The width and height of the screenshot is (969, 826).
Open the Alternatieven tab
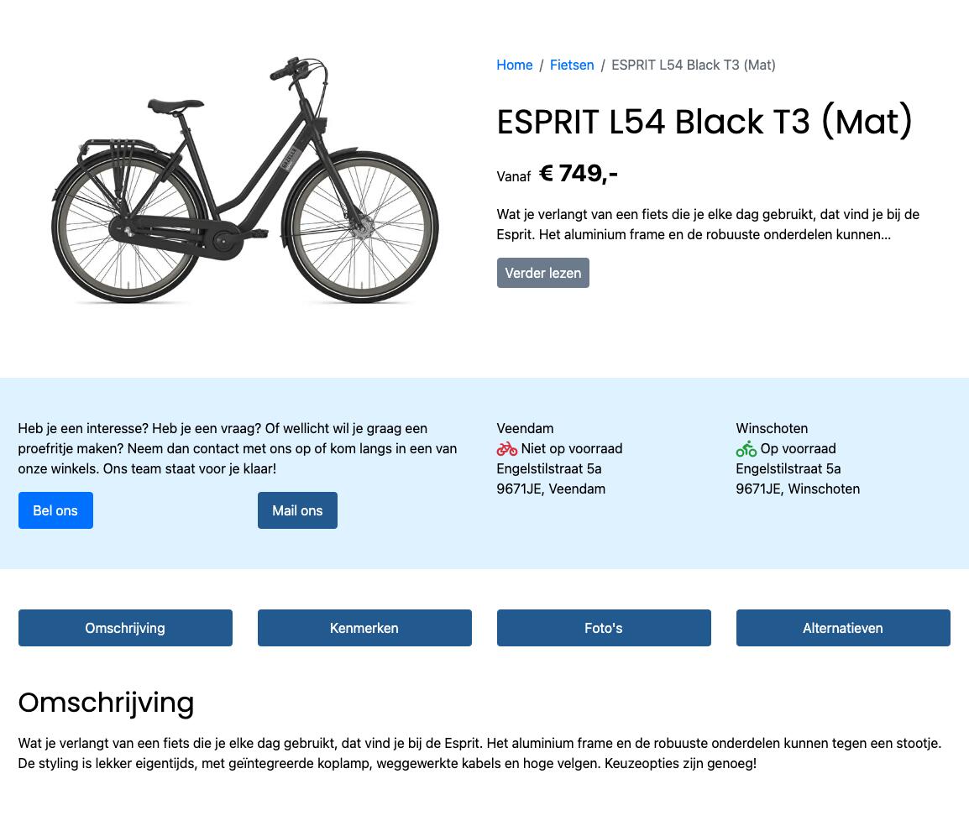click(843, 628)
